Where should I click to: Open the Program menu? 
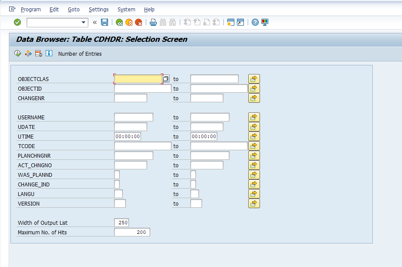point(30,9)
